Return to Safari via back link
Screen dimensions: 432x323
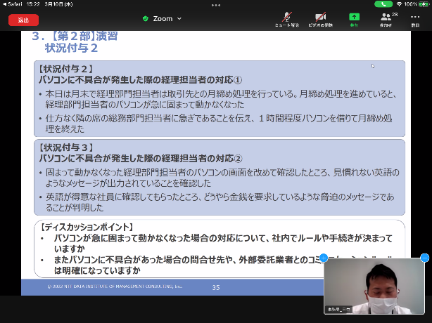(13, 4)
